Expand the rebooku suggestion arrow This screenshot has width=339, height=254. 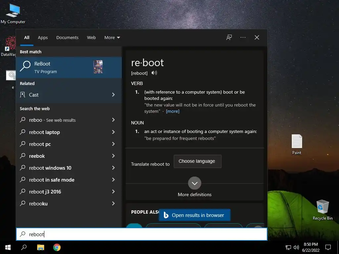click(114, 203)
